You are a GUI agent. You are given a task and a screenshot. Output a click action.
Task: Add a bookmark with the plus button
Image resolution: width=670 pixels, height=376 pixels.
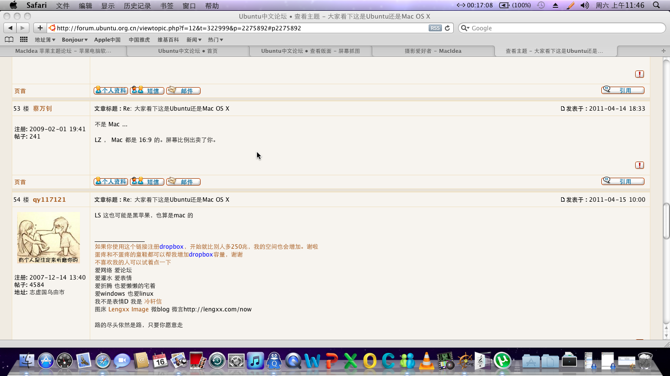pos(40,28)
